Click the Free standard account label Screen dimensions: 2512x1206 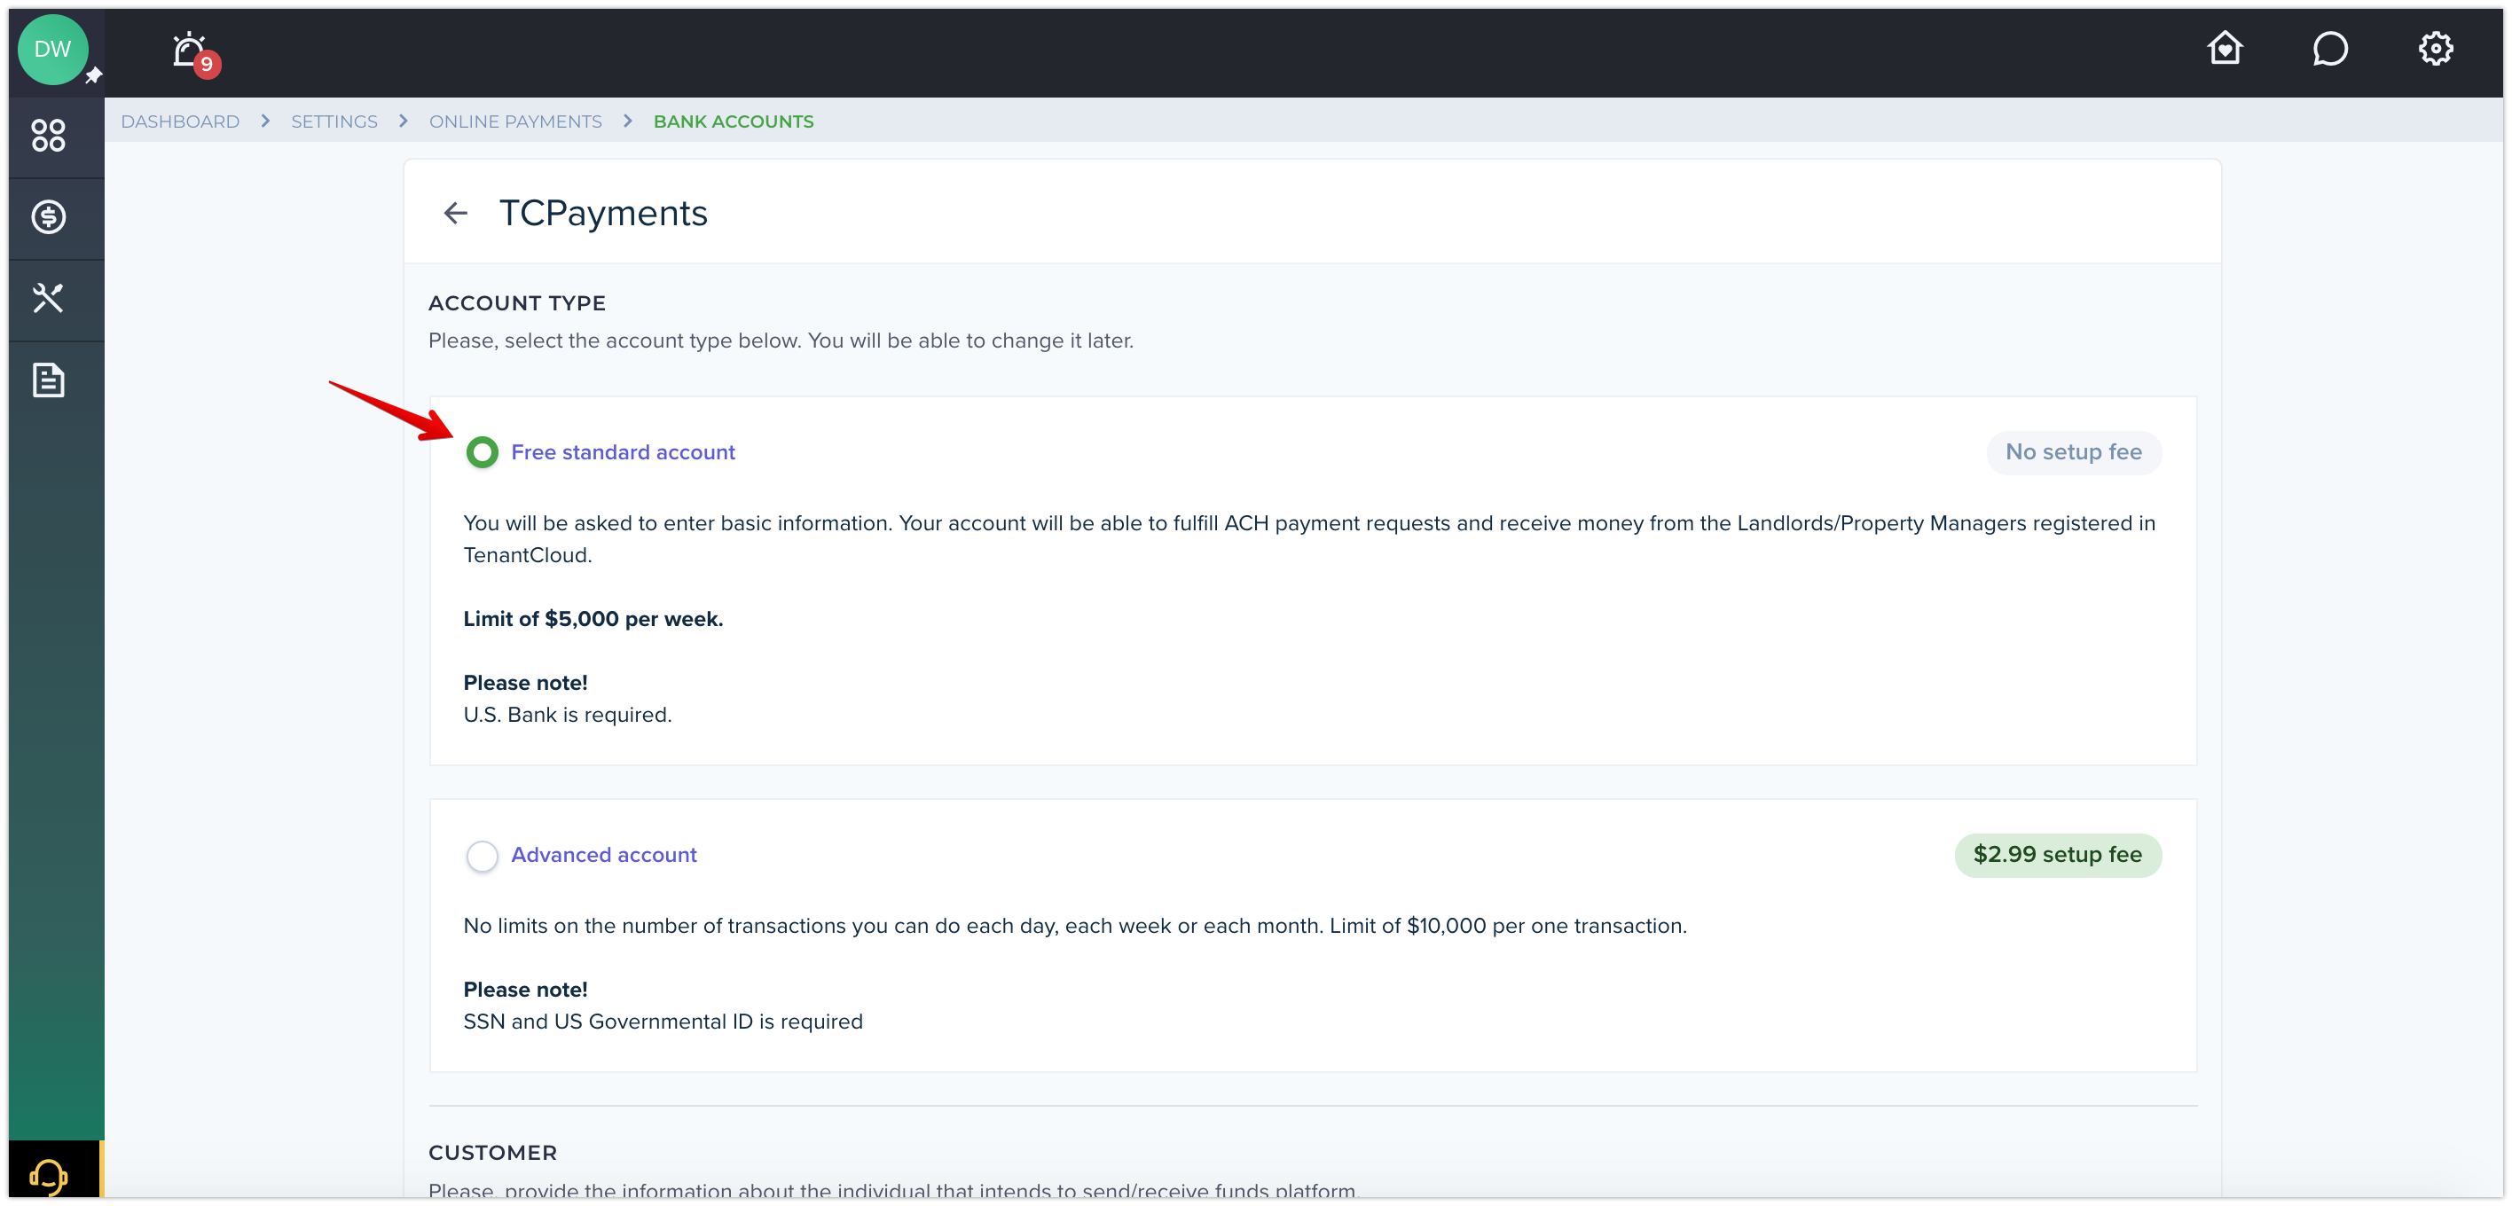click(624, 452)
